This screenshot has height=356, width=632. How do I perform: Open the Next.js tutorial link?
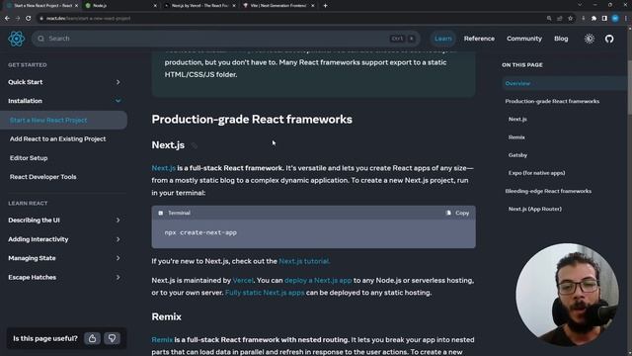click(304, 261)
